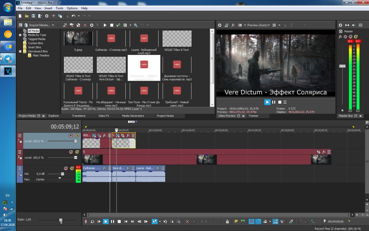Stop playback in timeline transport
Viewport: 369px width, 231px height.
pos(119,221)
